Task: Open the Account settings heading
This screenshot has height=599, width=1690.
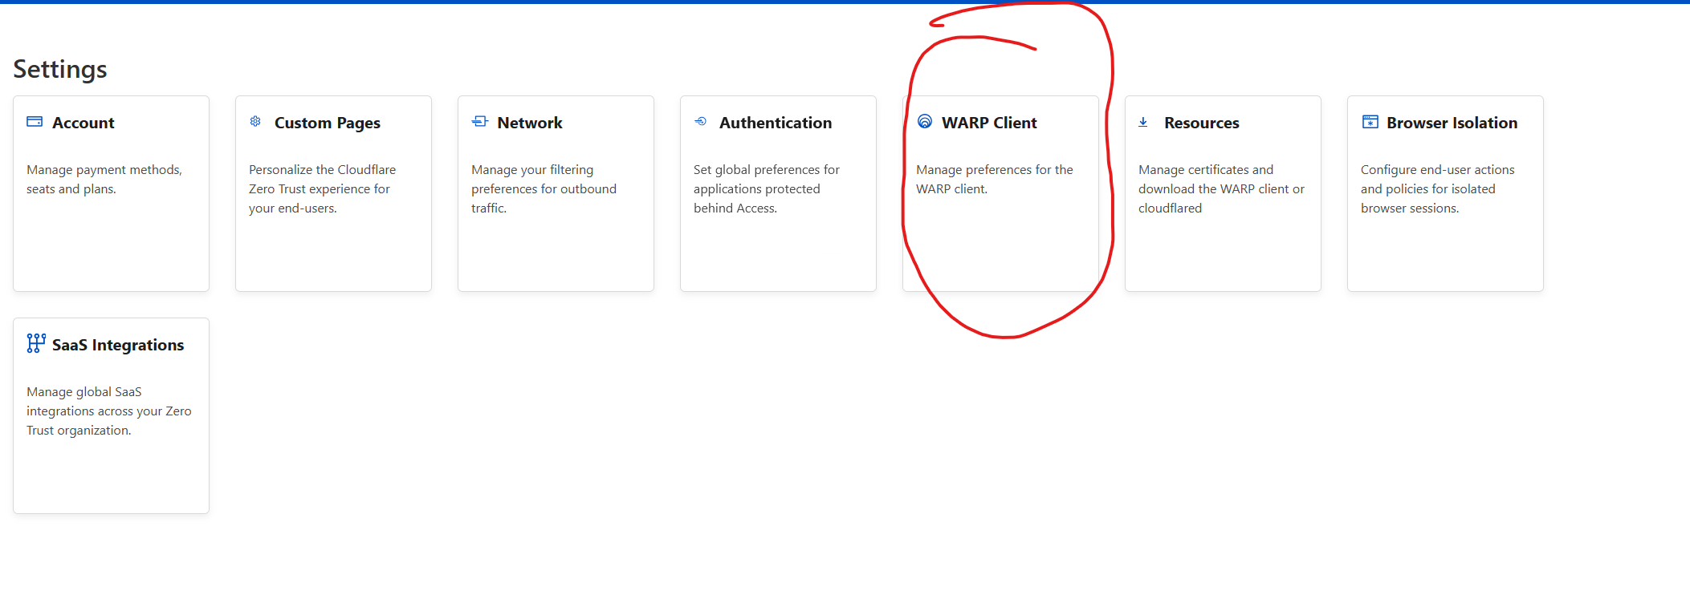Action: point(83,123)
